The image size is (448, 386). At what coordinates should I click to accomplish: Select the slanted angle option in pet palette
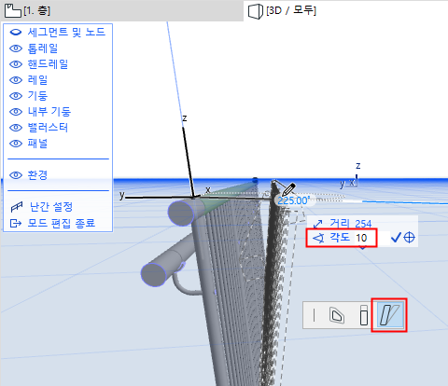pos(389,315)
